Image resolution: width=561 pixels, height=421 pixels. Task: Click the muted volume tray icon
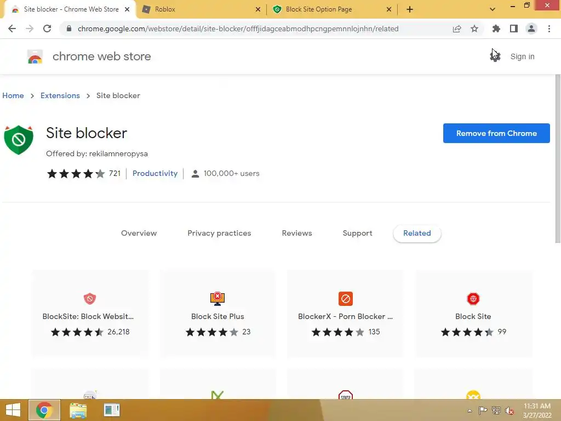click(x=510, y=411)
